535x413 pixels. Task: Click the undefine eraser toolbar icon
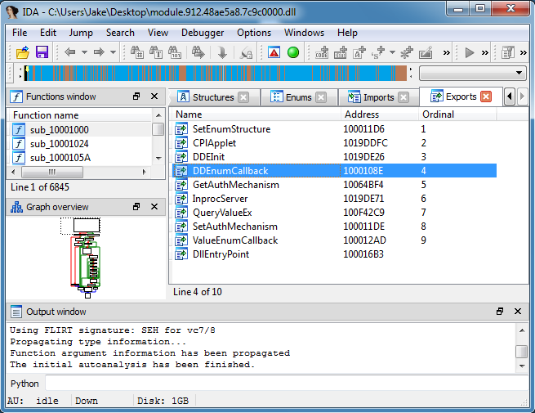[x=426, y=52]
